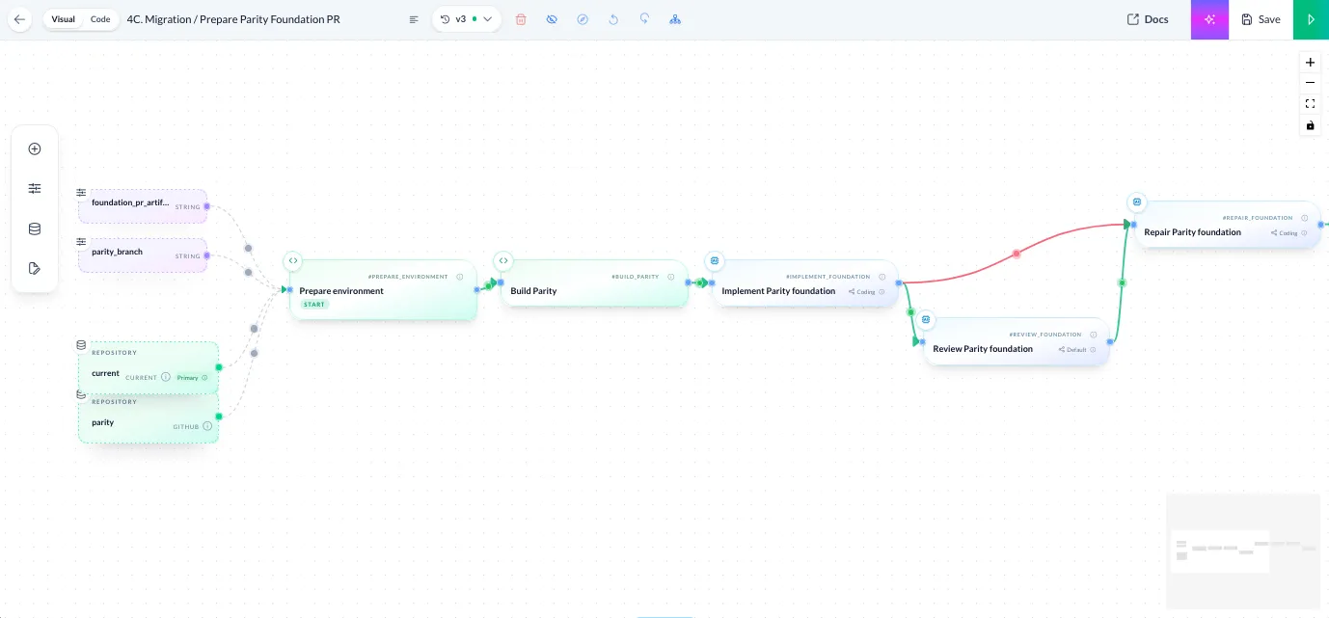Click the purple AI sparkle button
1329x618 pixels.
pos(1209,19)
